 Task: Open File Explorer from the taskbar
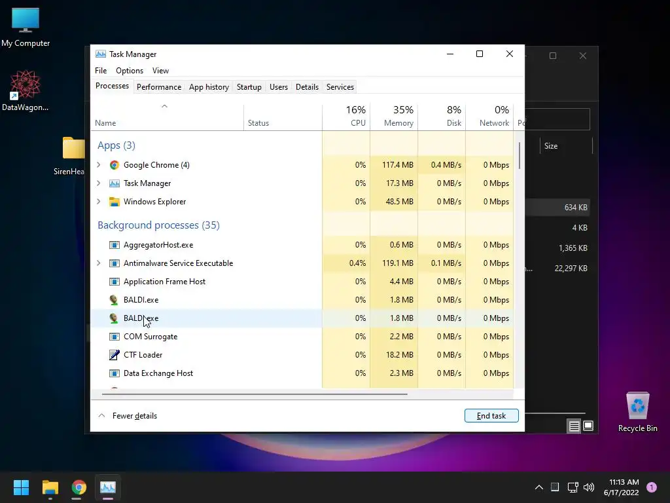50,487
